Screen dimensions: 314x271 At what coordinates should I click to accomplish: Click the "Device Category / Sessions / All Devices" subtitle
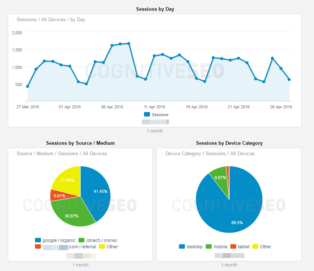(210, 153)
